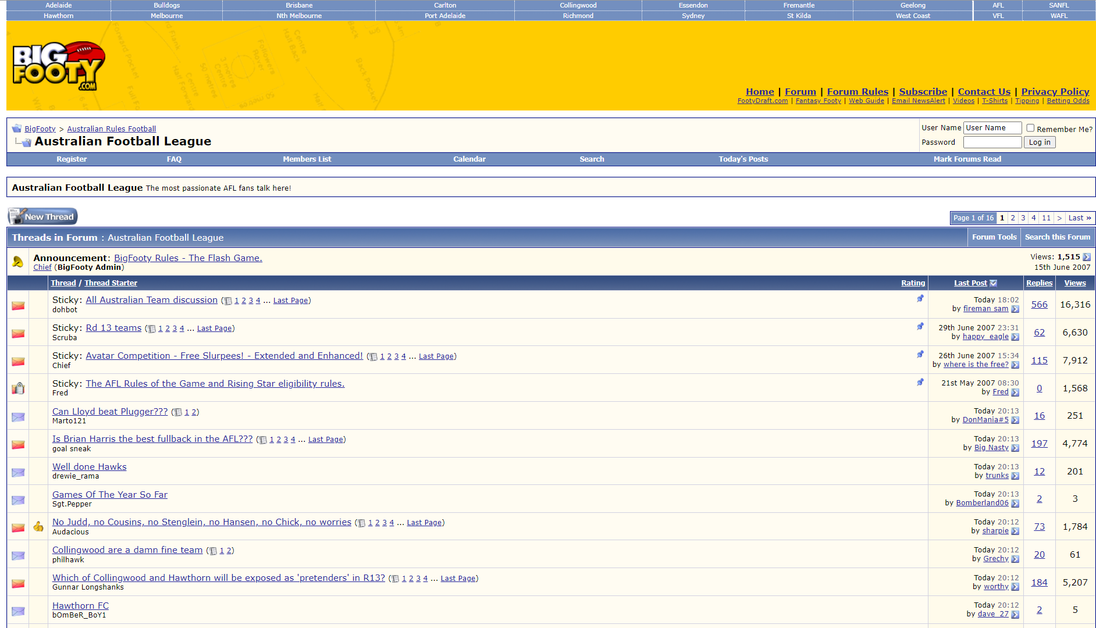This screenshot has width=1096, height=628.
Task: Open Search this Forum dropdown
Action: tap(1058, 237)
